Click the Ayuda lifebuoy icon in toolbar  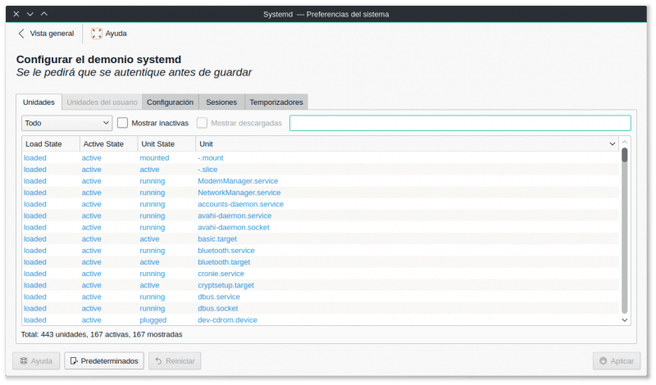pos(97,34)
